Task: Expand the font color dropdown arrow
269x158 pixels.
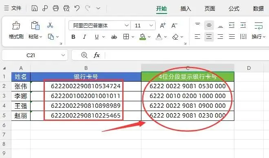Action: pyautogui.click(x=165, y=37)
